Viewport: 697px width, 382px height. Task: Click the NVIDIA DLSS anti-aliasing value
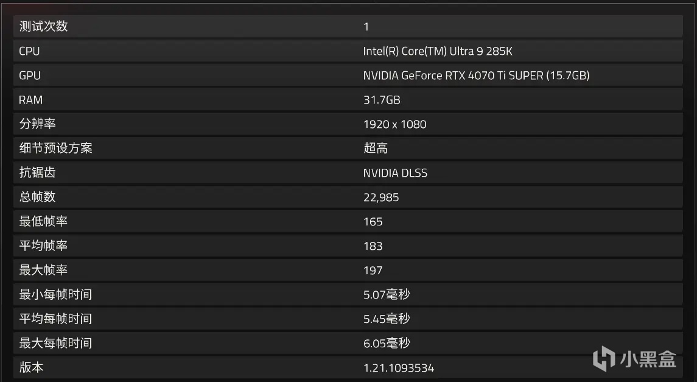395,173
